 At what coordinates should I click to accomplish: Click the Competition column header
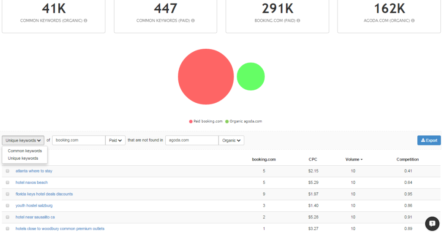pyautogui.click(x=407, y=160)
